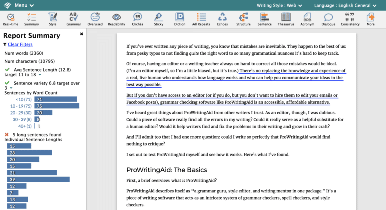Open the Overused words report

tap(95, 19)
